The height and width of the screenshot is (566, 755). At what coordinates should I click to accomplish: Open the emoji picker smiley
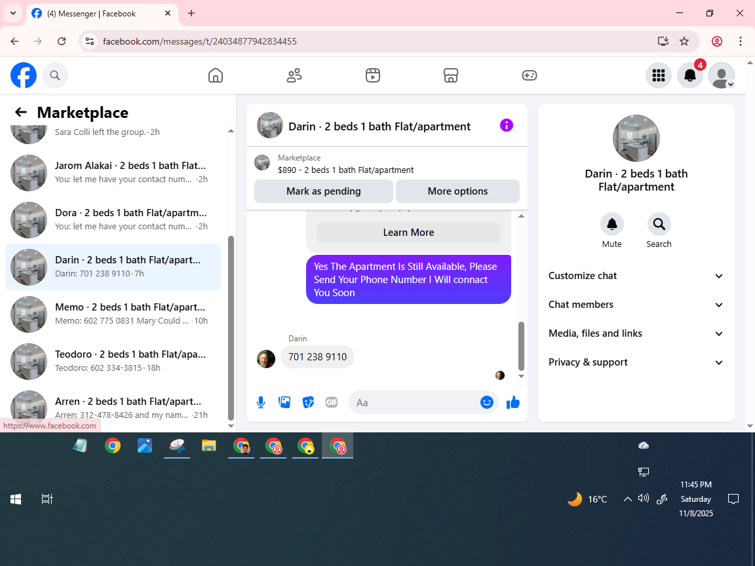[487, 402]
